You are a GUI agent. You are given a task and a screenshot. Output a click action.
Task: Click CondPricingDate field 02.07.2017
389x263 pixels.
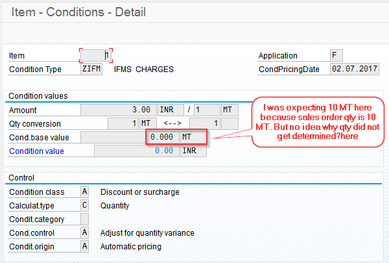point(355,69)
